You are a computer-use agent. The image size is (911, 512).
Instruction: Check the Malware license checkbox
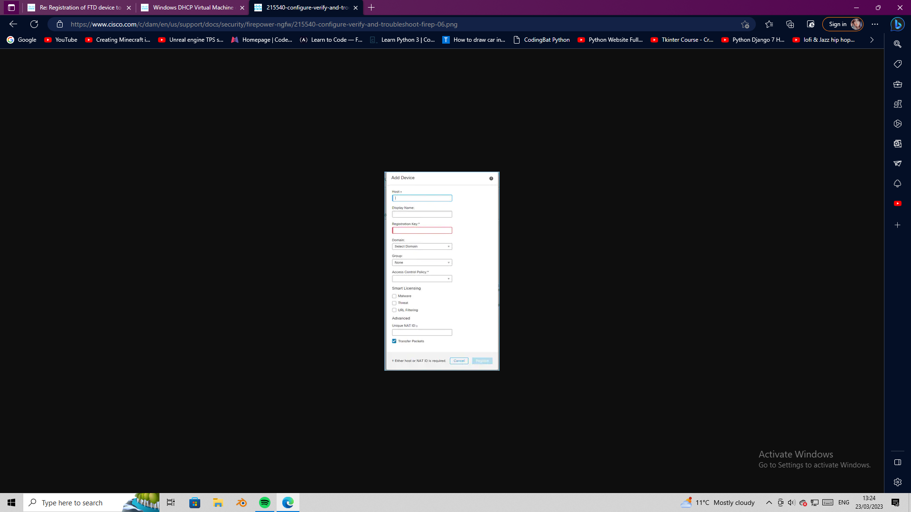point(394,296)
